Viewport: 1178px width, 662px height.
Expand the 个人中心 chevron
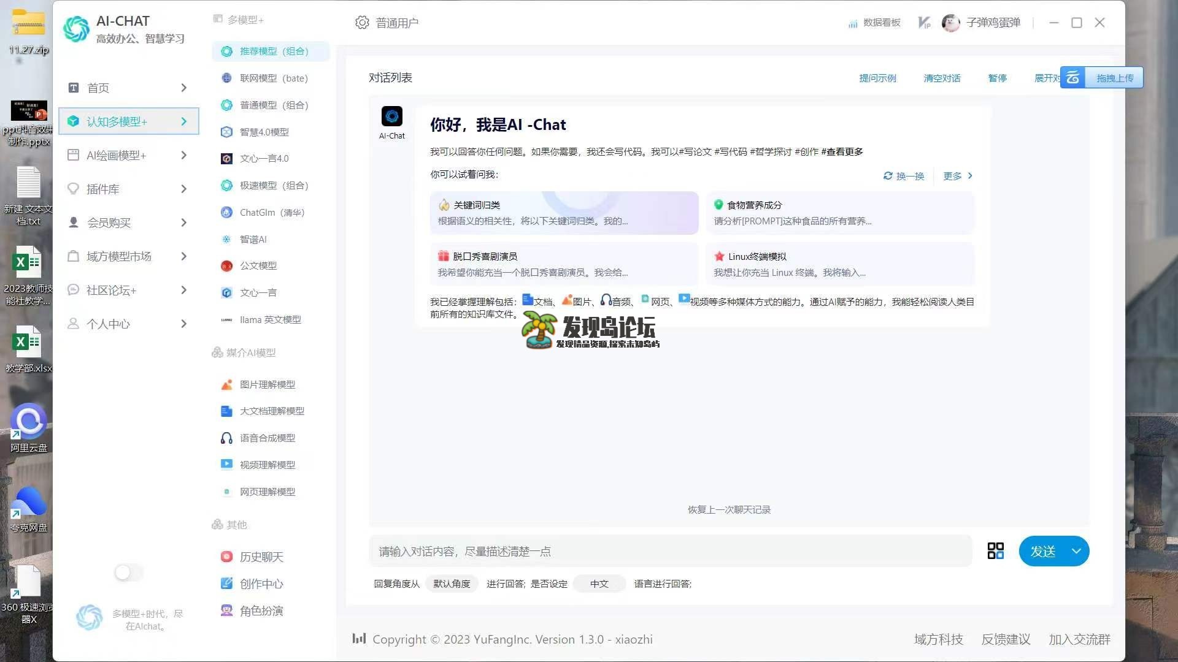183,324
